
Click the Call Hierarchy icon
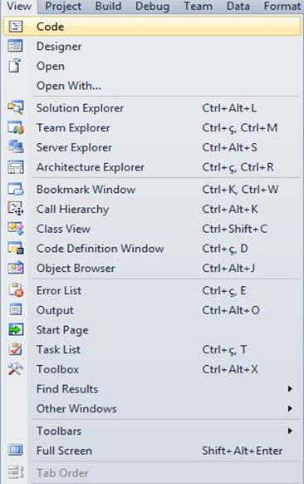coord(16,209)
